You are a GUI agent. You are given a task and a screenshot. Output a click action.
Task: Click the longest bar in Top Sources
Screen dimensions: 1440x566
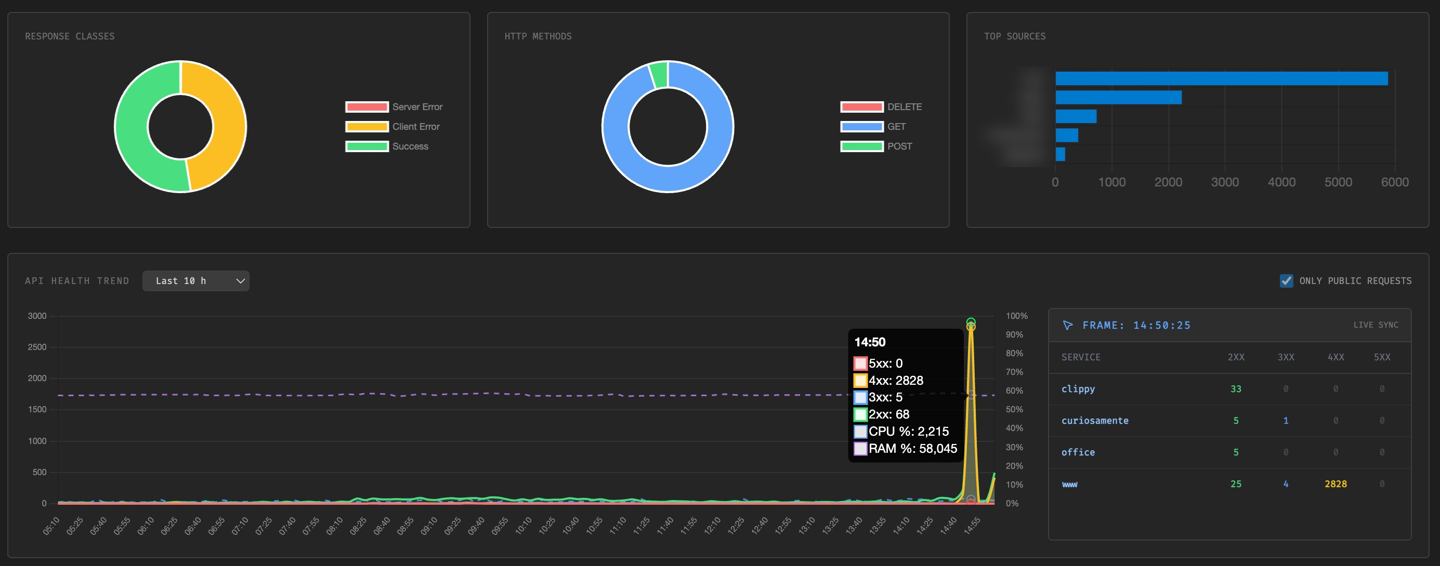pos(1222,78)
